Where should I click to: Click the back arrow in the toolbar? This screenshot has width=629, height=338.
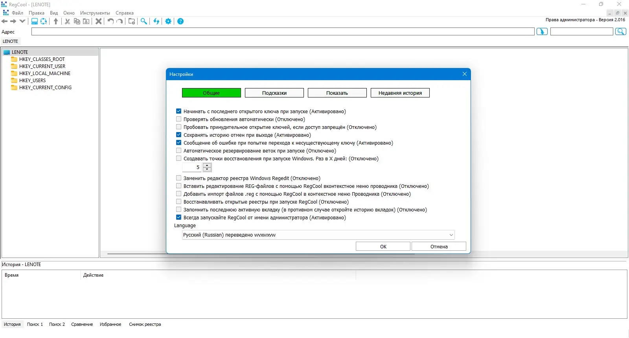5,21
